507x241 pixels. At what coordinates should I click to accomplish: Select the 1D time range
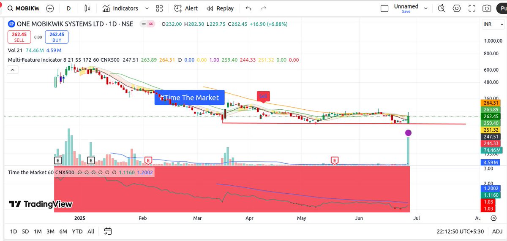(14, 231)
